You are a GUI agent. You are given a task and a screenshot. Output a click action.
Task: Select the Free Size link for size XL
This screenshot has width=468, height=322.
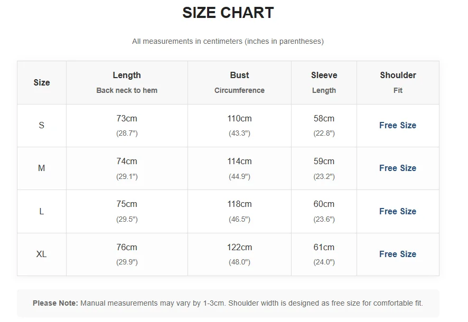pyautogui.click(x=397, y=254)
